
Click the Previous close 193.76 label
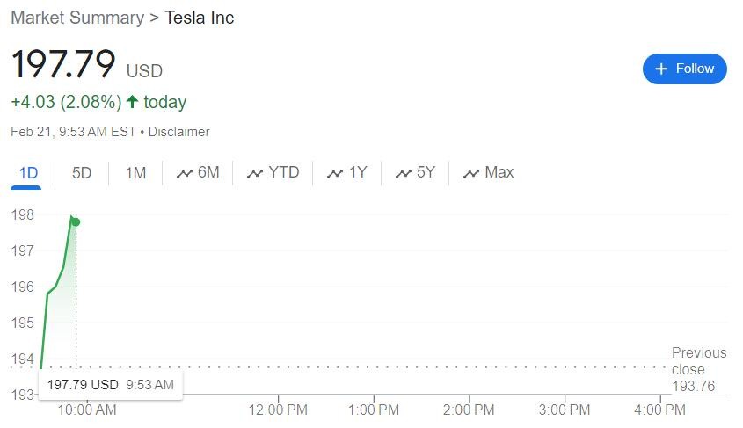(698, 369)
